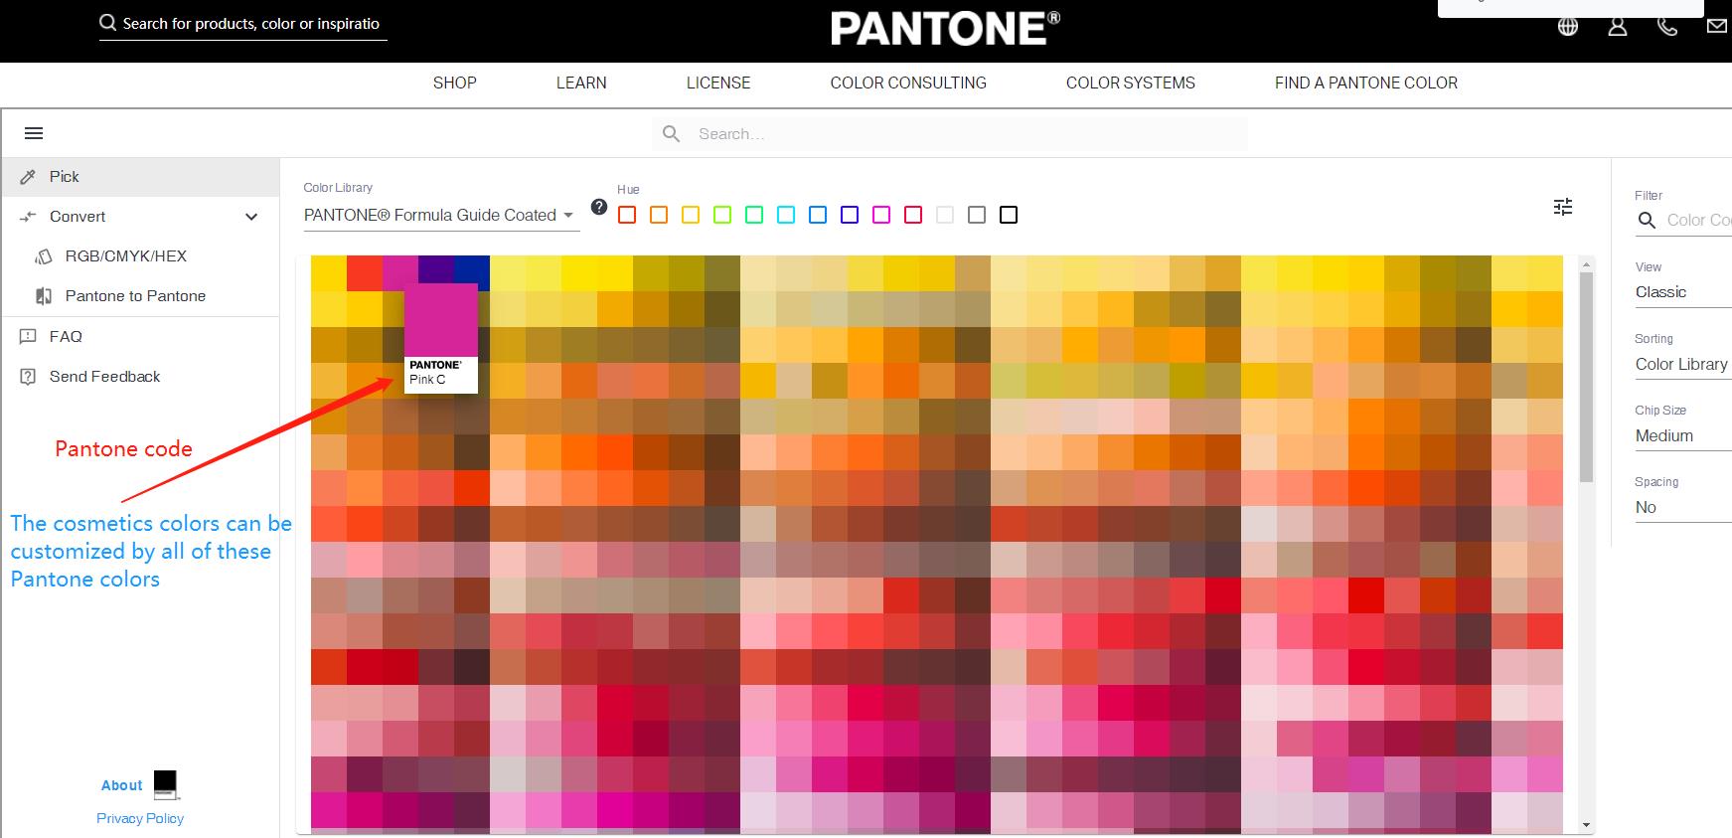Open the LEARN menu

tap(581, 83)
